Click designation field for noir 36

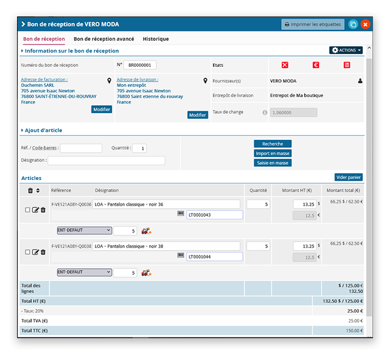[166, 204]
